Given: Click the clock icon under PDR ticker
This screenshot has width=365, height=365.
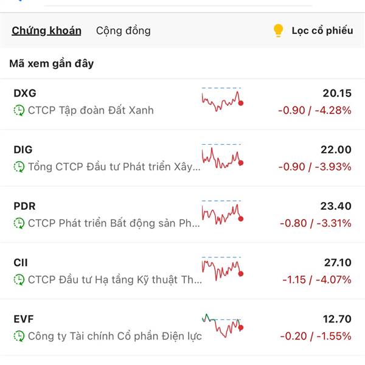Looking at the screenshot, I should (19, 223).
